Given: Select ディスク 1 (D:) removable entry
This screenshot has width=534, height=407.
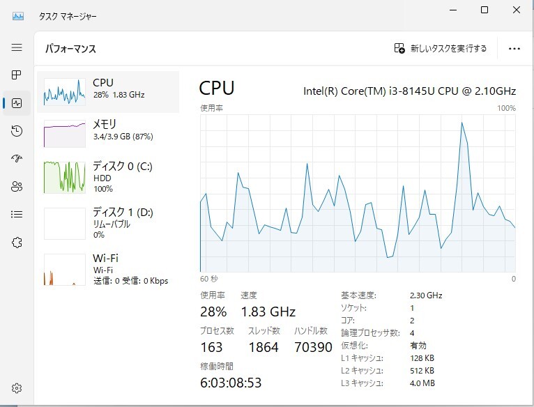Looking at the screenshot, I should coord(108,224).
